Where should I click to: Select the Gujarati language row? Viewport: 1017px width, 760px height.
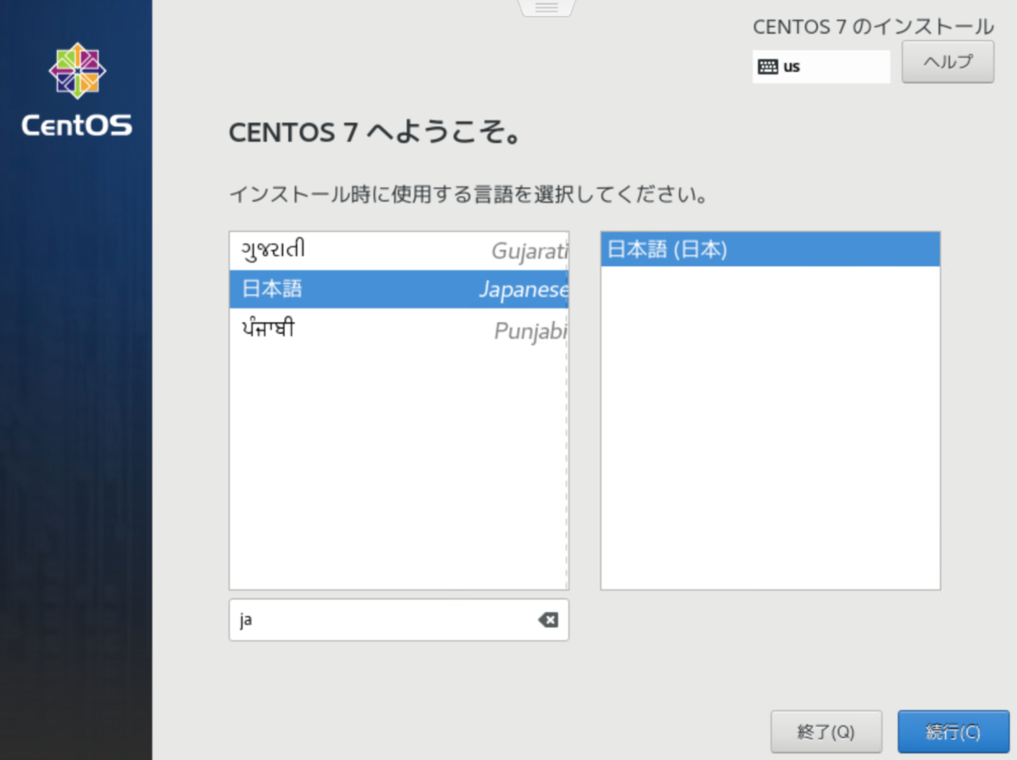[398, 251]
